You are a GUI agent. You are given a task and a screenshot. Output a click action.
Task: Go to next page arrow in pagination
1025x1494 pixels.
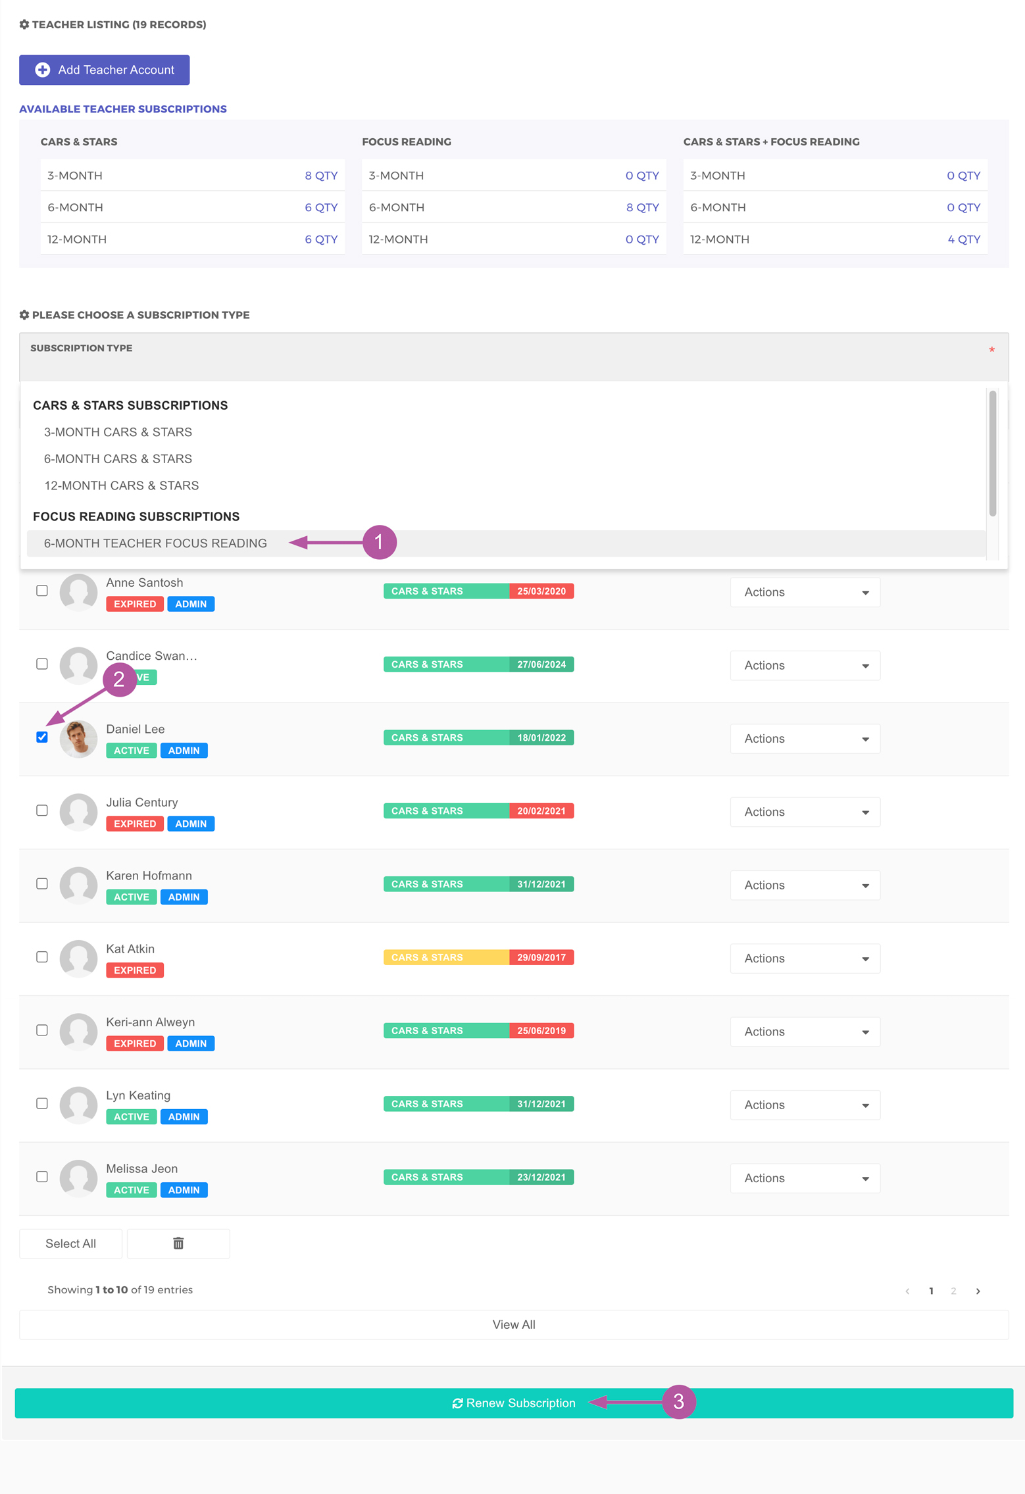pos(978,1291)
